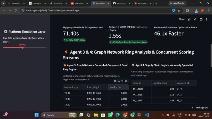Open Microsoft Store from the taskbar
Image resolution: width=212 pixels, height=119 pixels.
tap(103, 115)
